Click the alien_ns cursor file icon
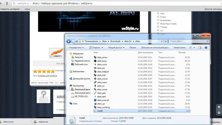Image resolution: width=222 pixels, height=125 pixels. (95, 86)
